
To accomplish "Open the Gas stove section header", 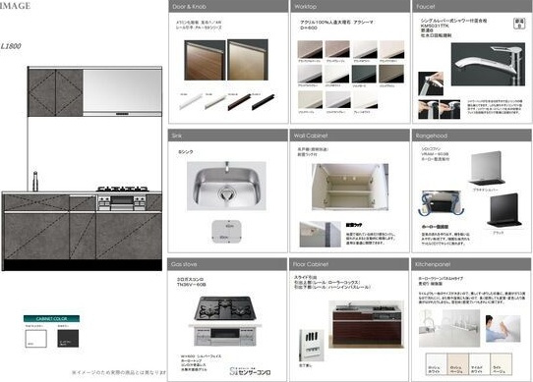I will (x=227, y=264).
